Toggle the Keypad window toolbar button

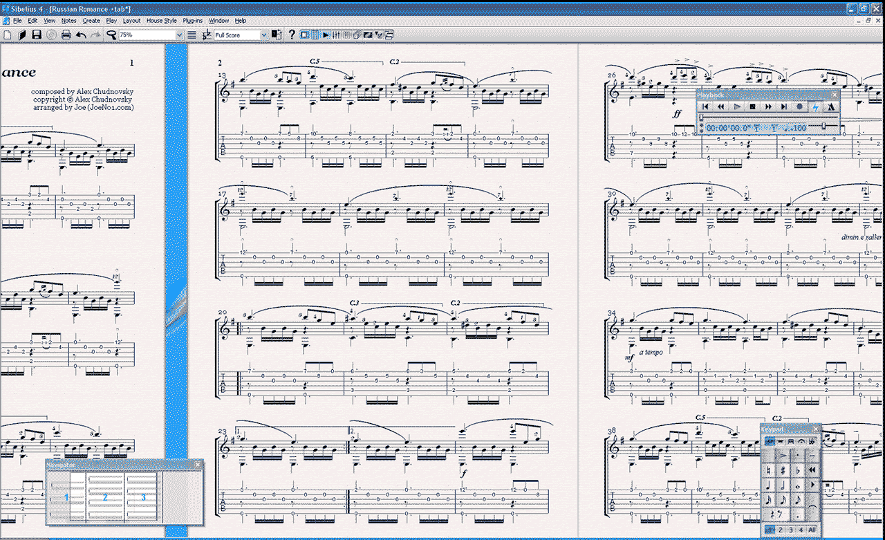click(315, 35)
